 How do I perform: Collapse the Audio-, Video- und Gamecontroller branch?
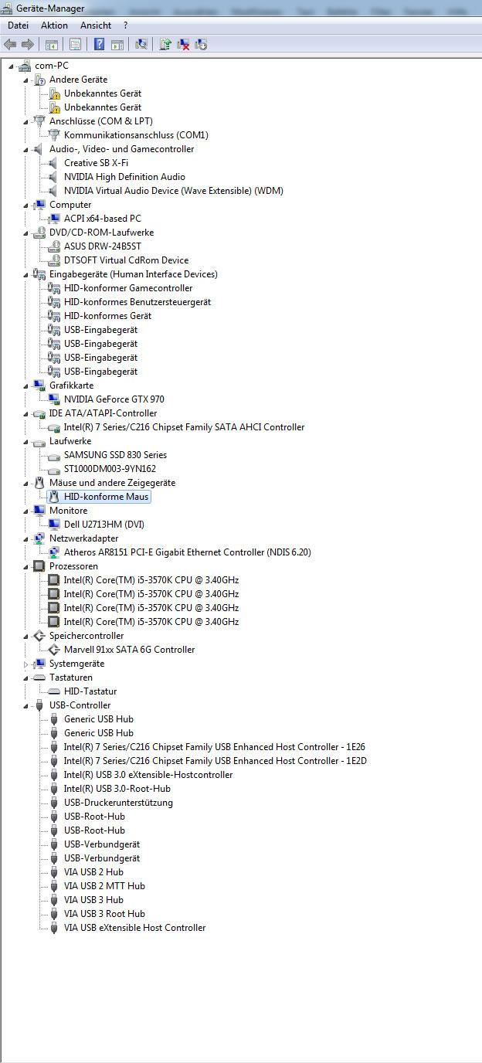[25, 150]
